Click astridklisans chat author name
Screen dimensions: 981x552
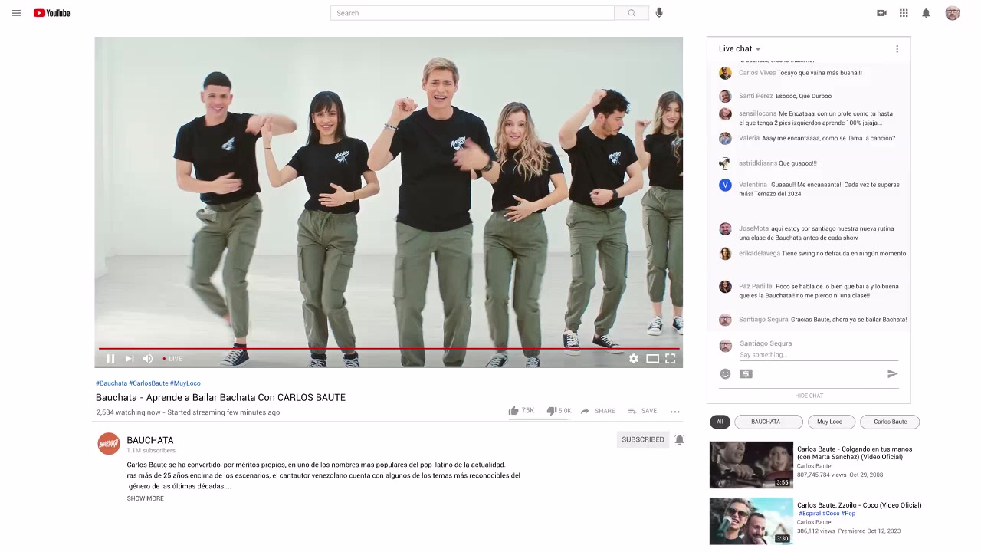click(758, 163)
